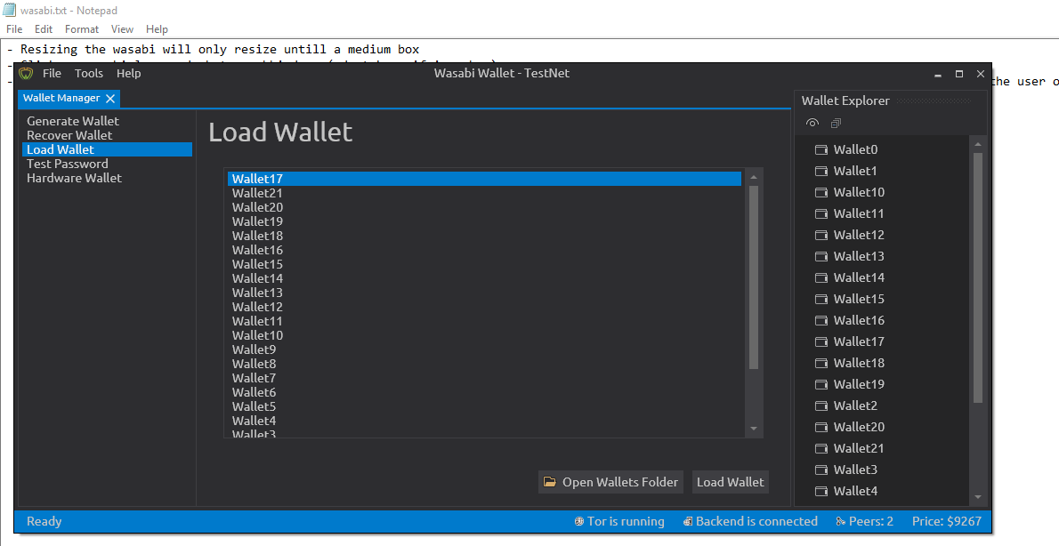Viewport: 1059px width, 546px height.
Task: Open Notepad's File menu
Action: tap(14, 29)
